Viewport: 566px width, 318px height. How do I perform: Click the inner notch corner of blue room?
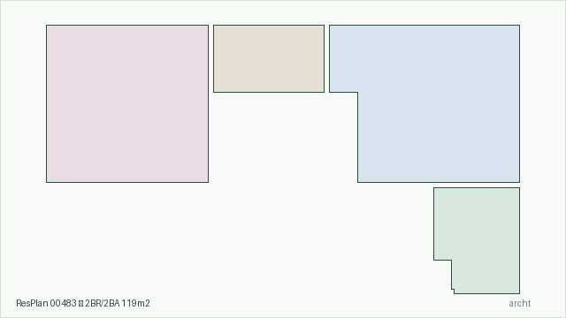(x=357, y=92)
